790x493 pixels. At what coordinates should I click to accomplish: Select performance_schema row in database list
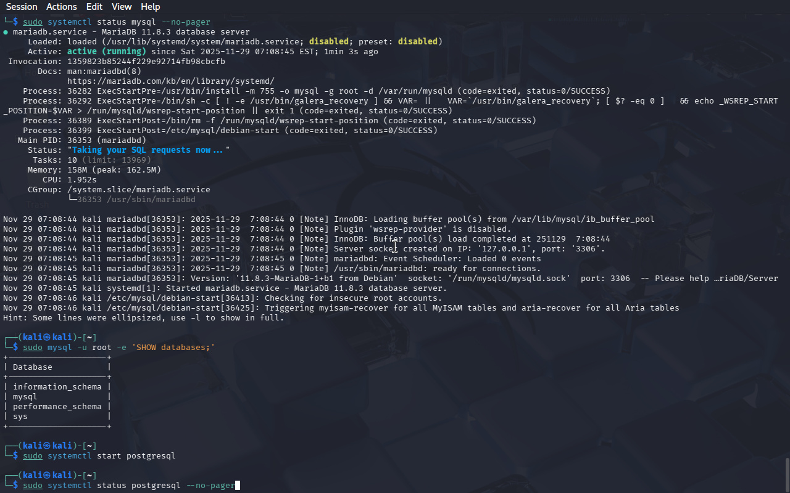pos(57,407)
